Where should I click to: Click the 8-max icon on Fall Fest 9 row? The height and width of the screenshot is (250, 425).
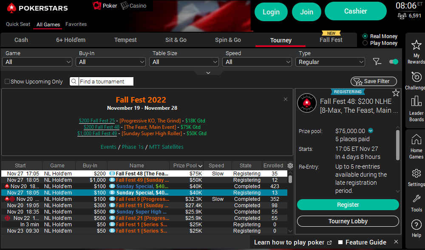click(112, 199)
